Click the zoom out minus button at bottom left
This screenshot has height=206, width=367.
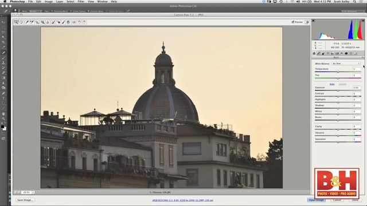pos(15,192)
